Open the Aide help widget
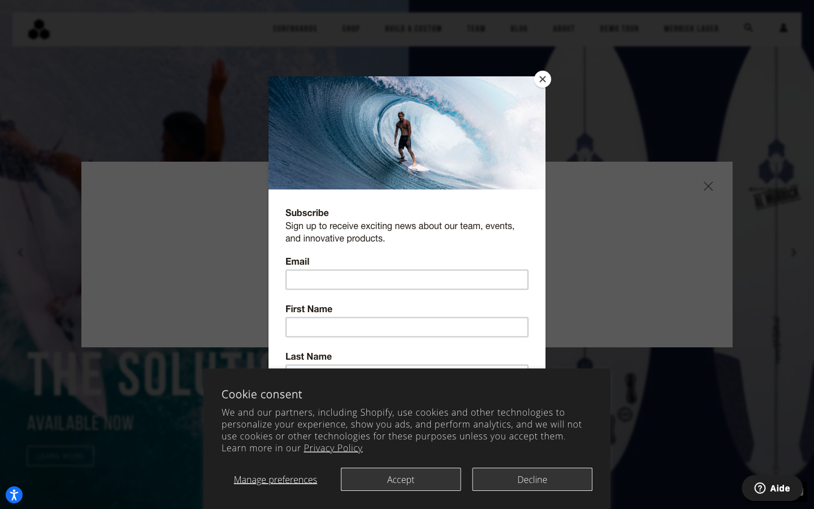This screenshot has width=814, height=509. pos(772,488)
